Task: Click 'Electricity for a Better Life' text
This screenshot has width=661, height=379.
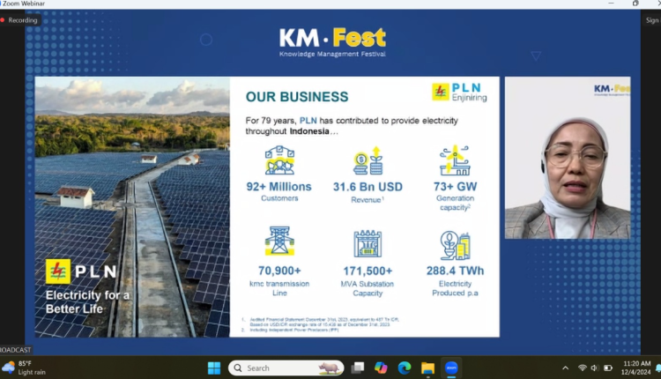Action: pos(87,301)
